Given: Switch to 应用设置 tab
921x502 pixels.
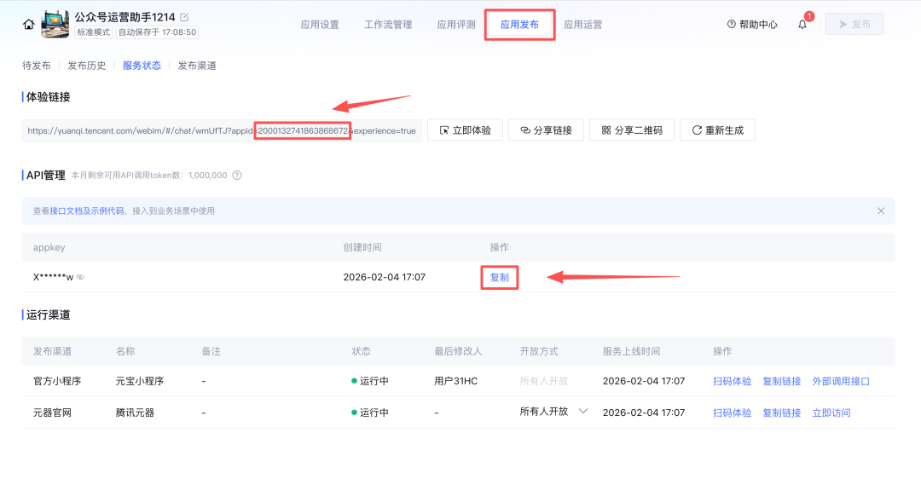Looking at the screenshot, I should click(x=320, y=25).
